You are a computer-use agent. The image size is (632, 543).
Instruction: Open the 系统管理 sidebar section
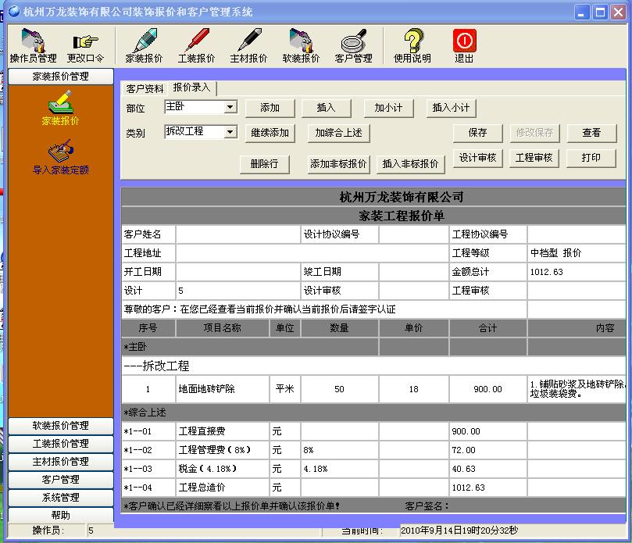60,498
